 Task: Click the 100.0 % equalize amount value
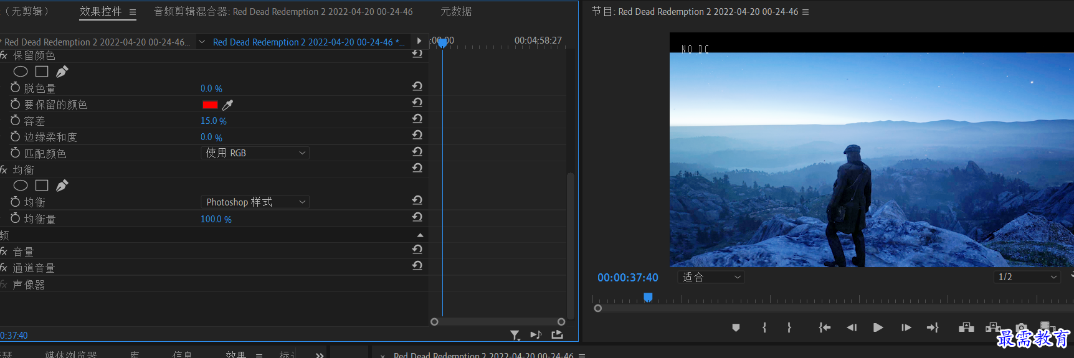pos(216,219)
